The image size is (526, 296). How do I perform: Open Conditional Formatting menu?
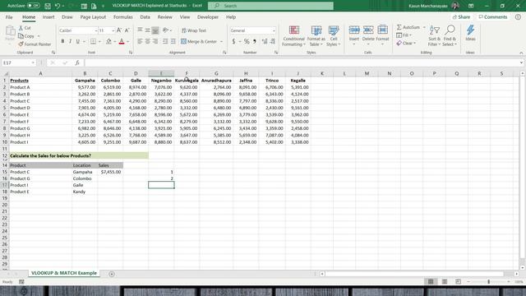coord(294,36)
